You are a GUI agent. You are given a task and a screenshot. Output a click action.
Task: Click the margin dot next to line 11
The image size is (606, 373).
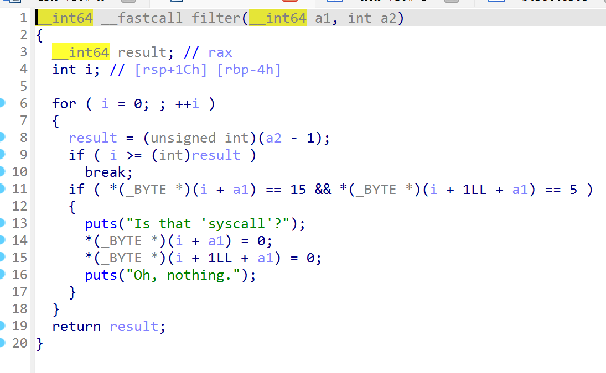coord(2,188)
